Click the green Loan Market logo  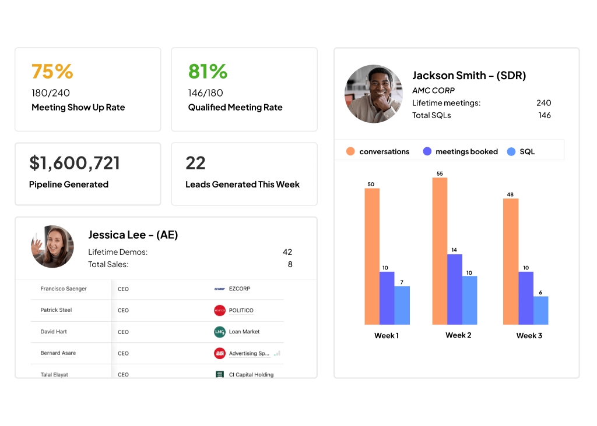[219, 332]
